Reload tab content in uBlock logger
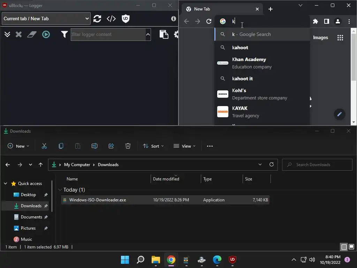This screenshot has width=357, height=268. 97,19
